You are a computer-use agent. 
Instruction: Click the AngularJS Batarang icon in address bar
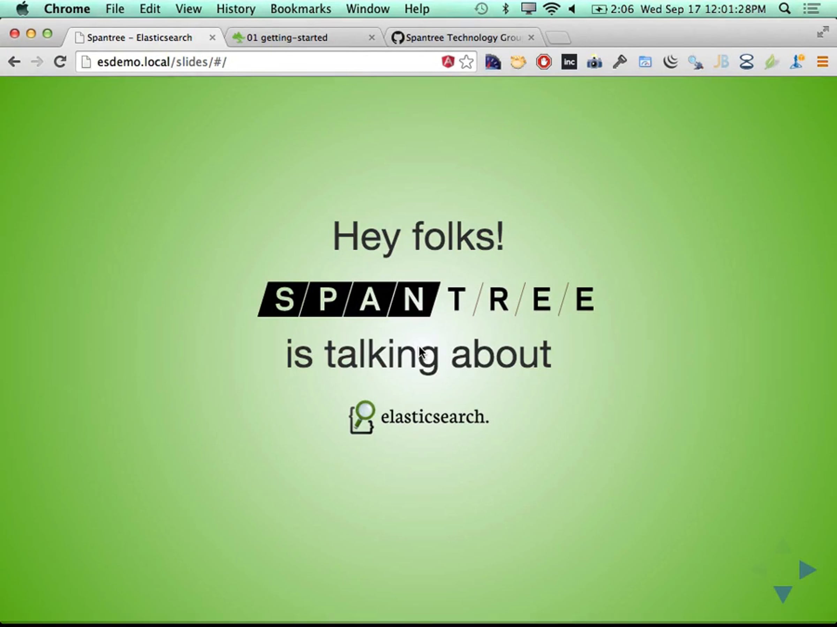448,62
